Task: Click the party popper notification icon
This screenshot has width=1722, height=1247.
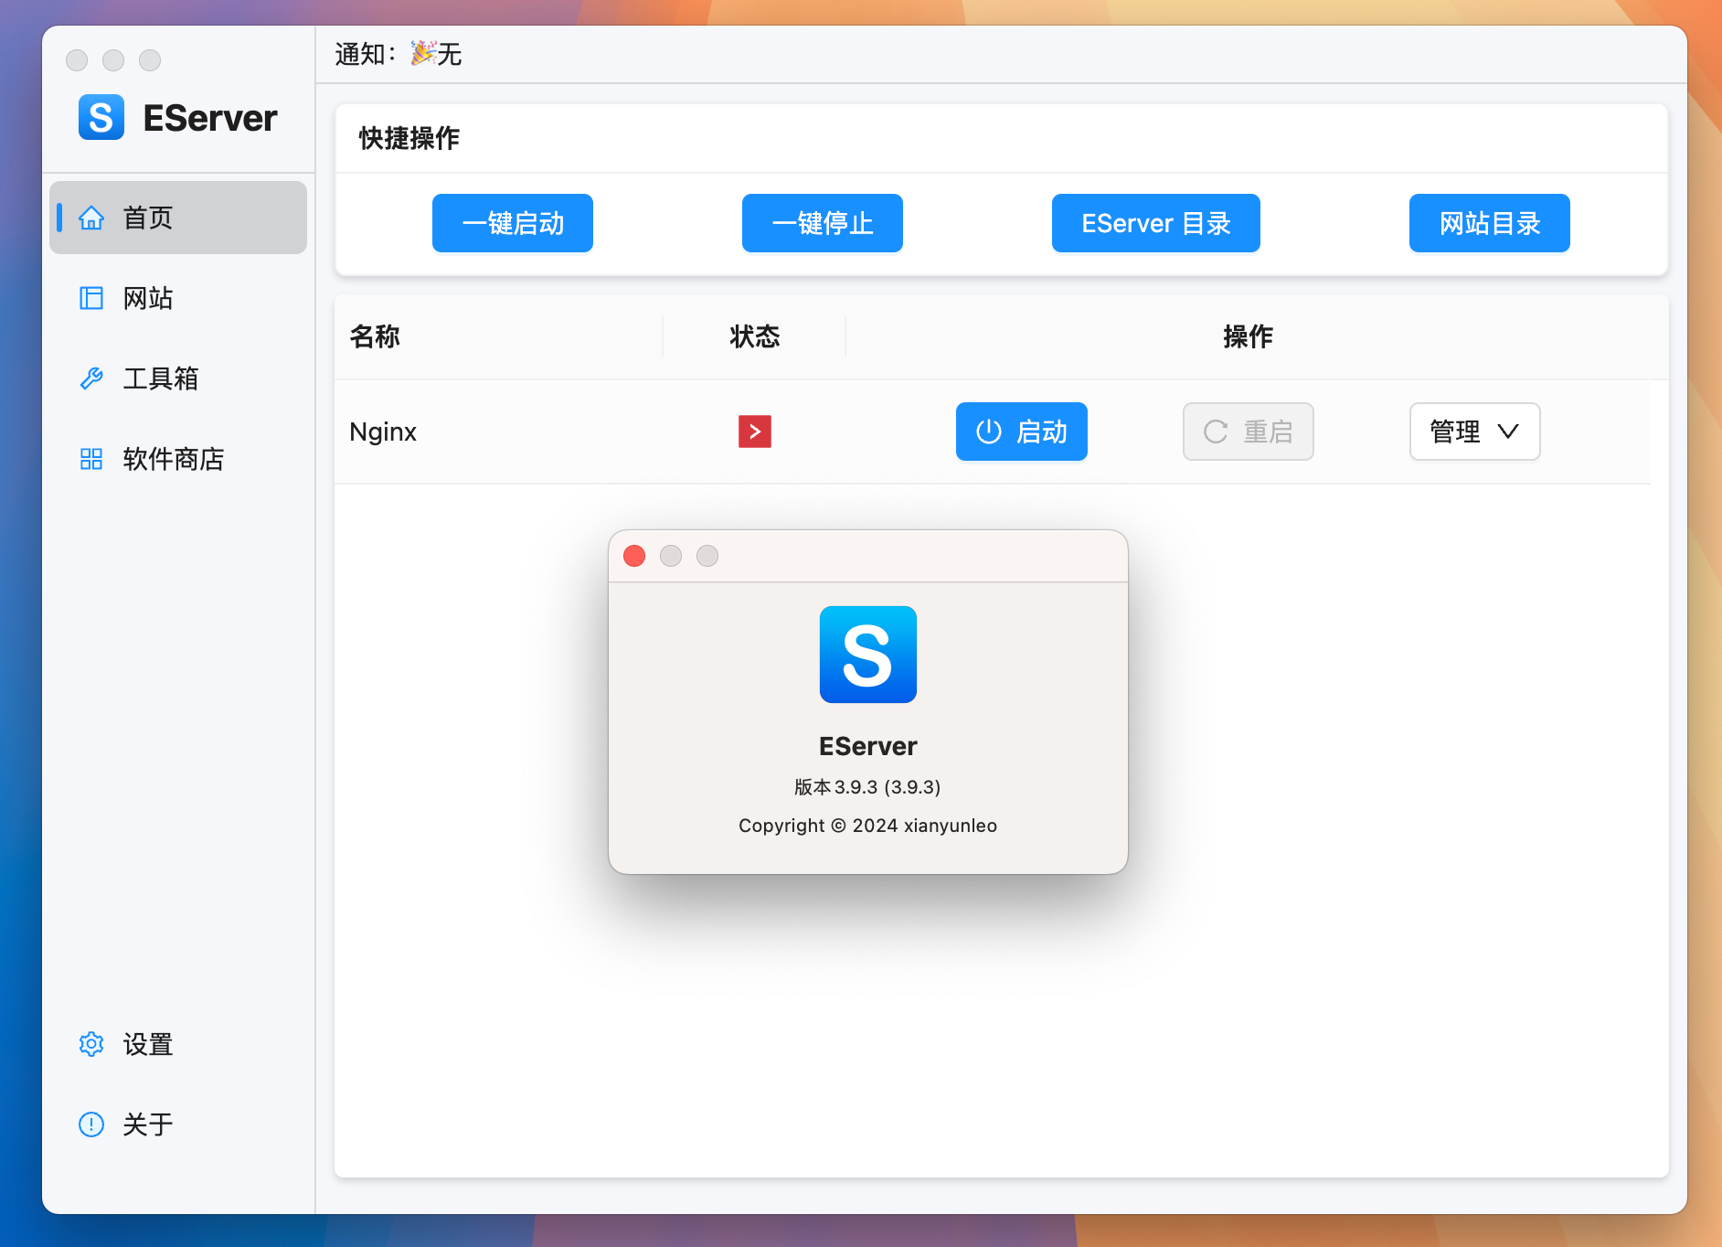Action: point(422,53)
